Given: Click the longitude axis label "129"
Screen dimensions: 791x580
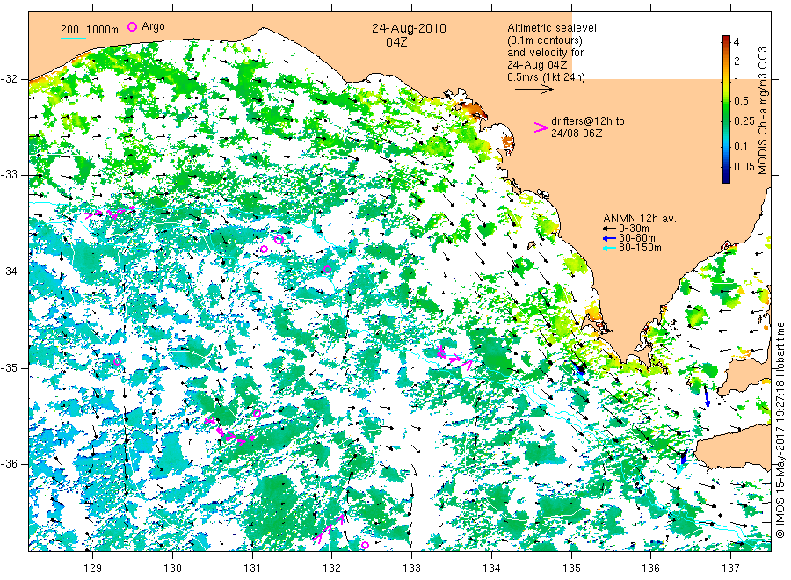Looking at the screenshot, I should click(x=93, y=568).
